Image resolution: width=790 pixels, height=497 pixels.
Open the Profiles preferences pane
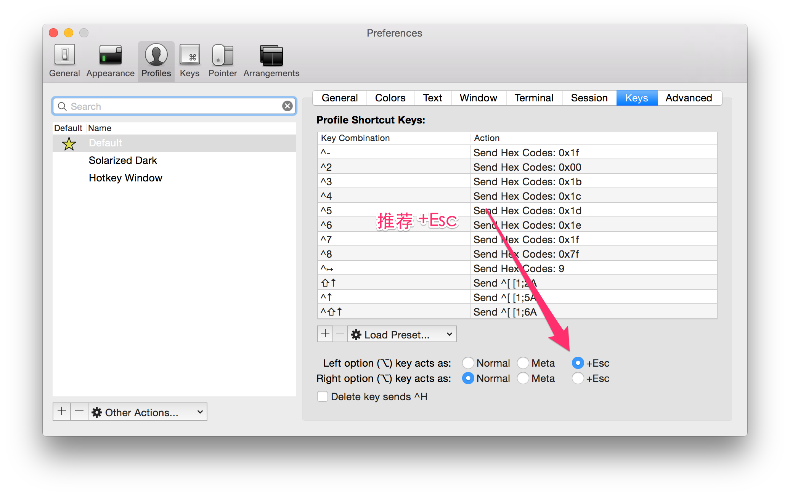click(x=156, y=60)
